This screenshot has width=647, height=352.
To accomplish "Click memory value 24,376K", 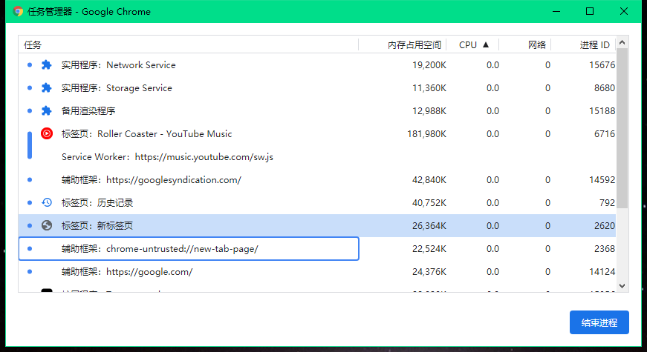I will tap(429, 272).
